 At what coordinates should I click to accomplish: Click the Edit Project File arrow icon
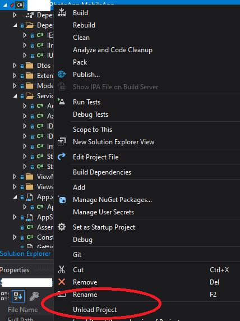62,157
